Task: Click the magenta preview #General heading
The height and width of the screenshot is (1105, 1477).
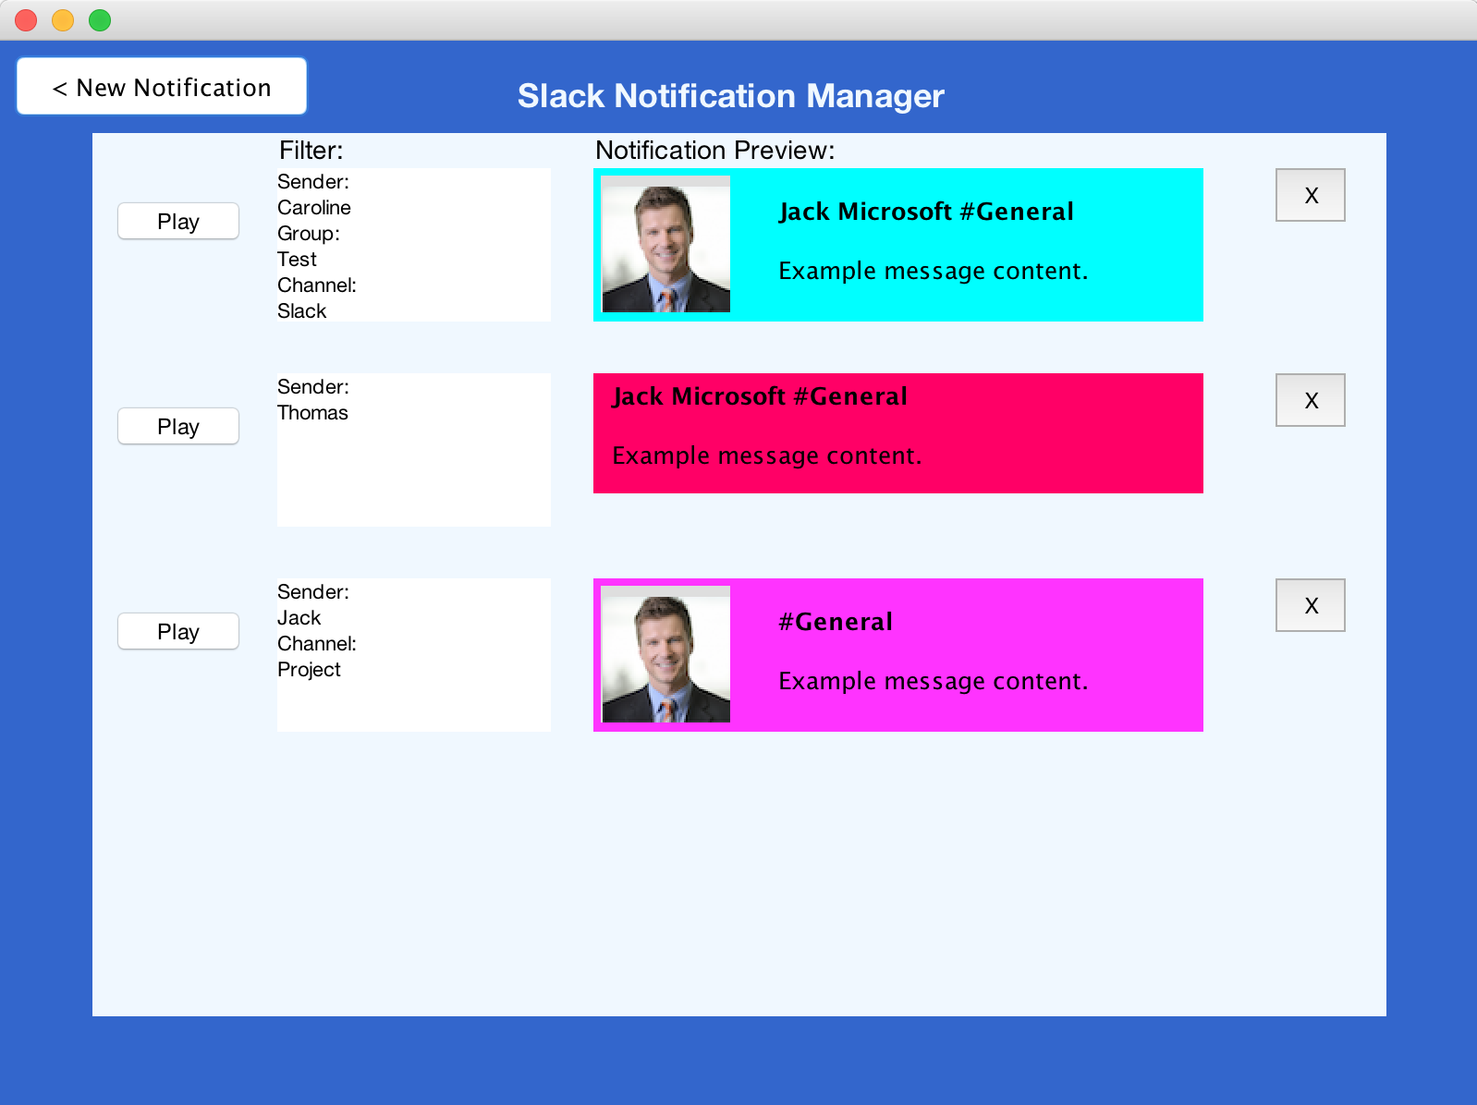Action: point(836,622)
